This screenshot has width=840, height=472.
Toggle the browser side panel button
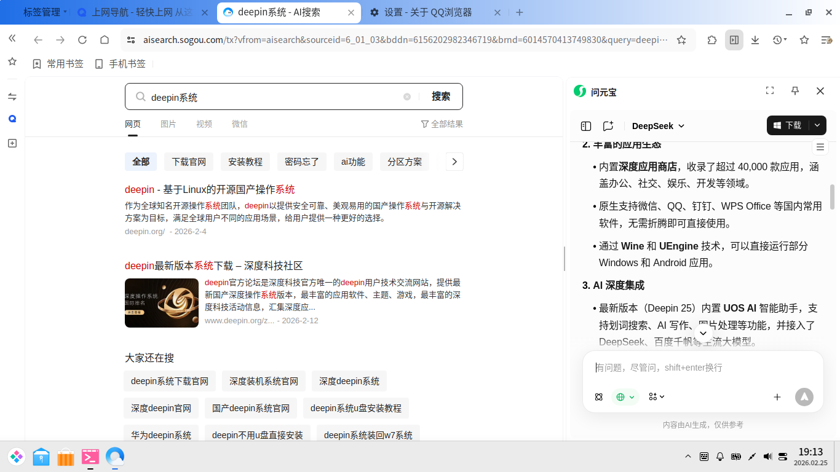tap(734, 40)
